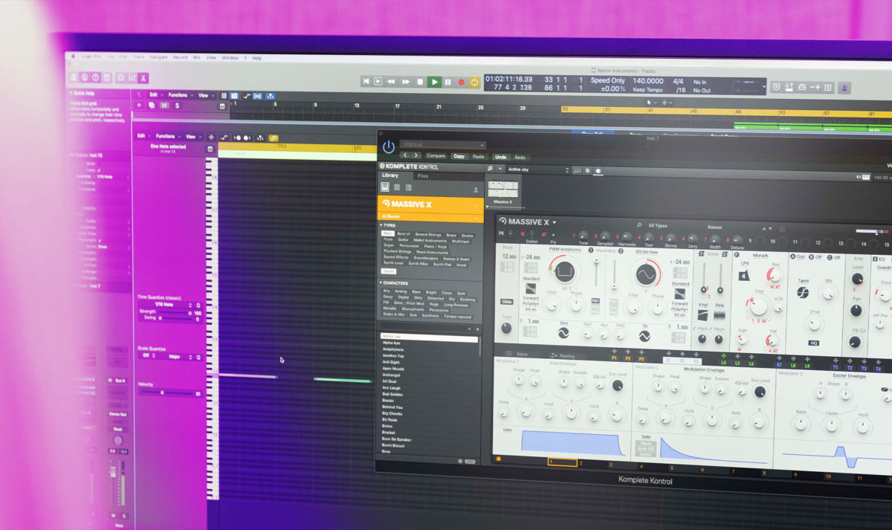
Task: Click the Tri oscillator waveform icon
Action: coord(644,336)
